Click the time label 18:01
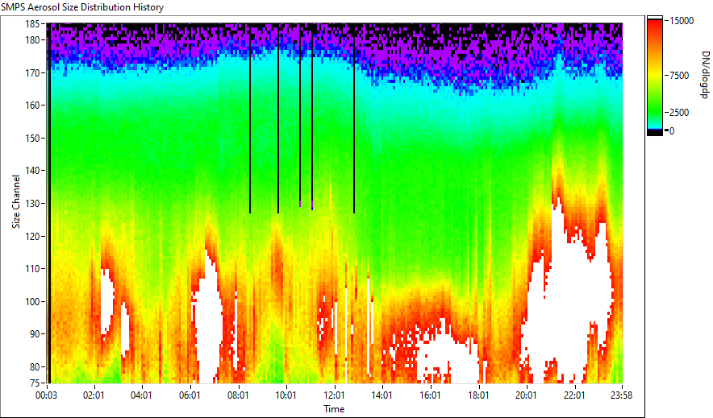 478,395
